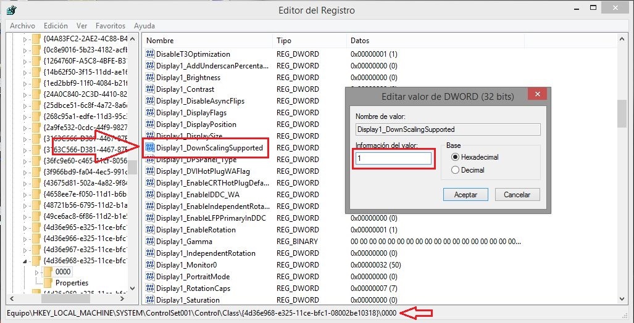Click the Display1_DVIHotPlugWAFlag value icon

coord(150,171)
